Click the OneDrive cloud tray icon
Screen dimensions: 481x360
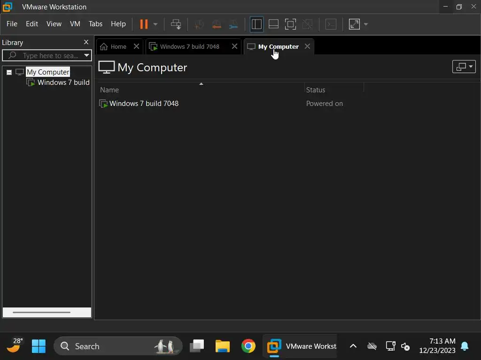pyautogui.click(x=372, y=346)
